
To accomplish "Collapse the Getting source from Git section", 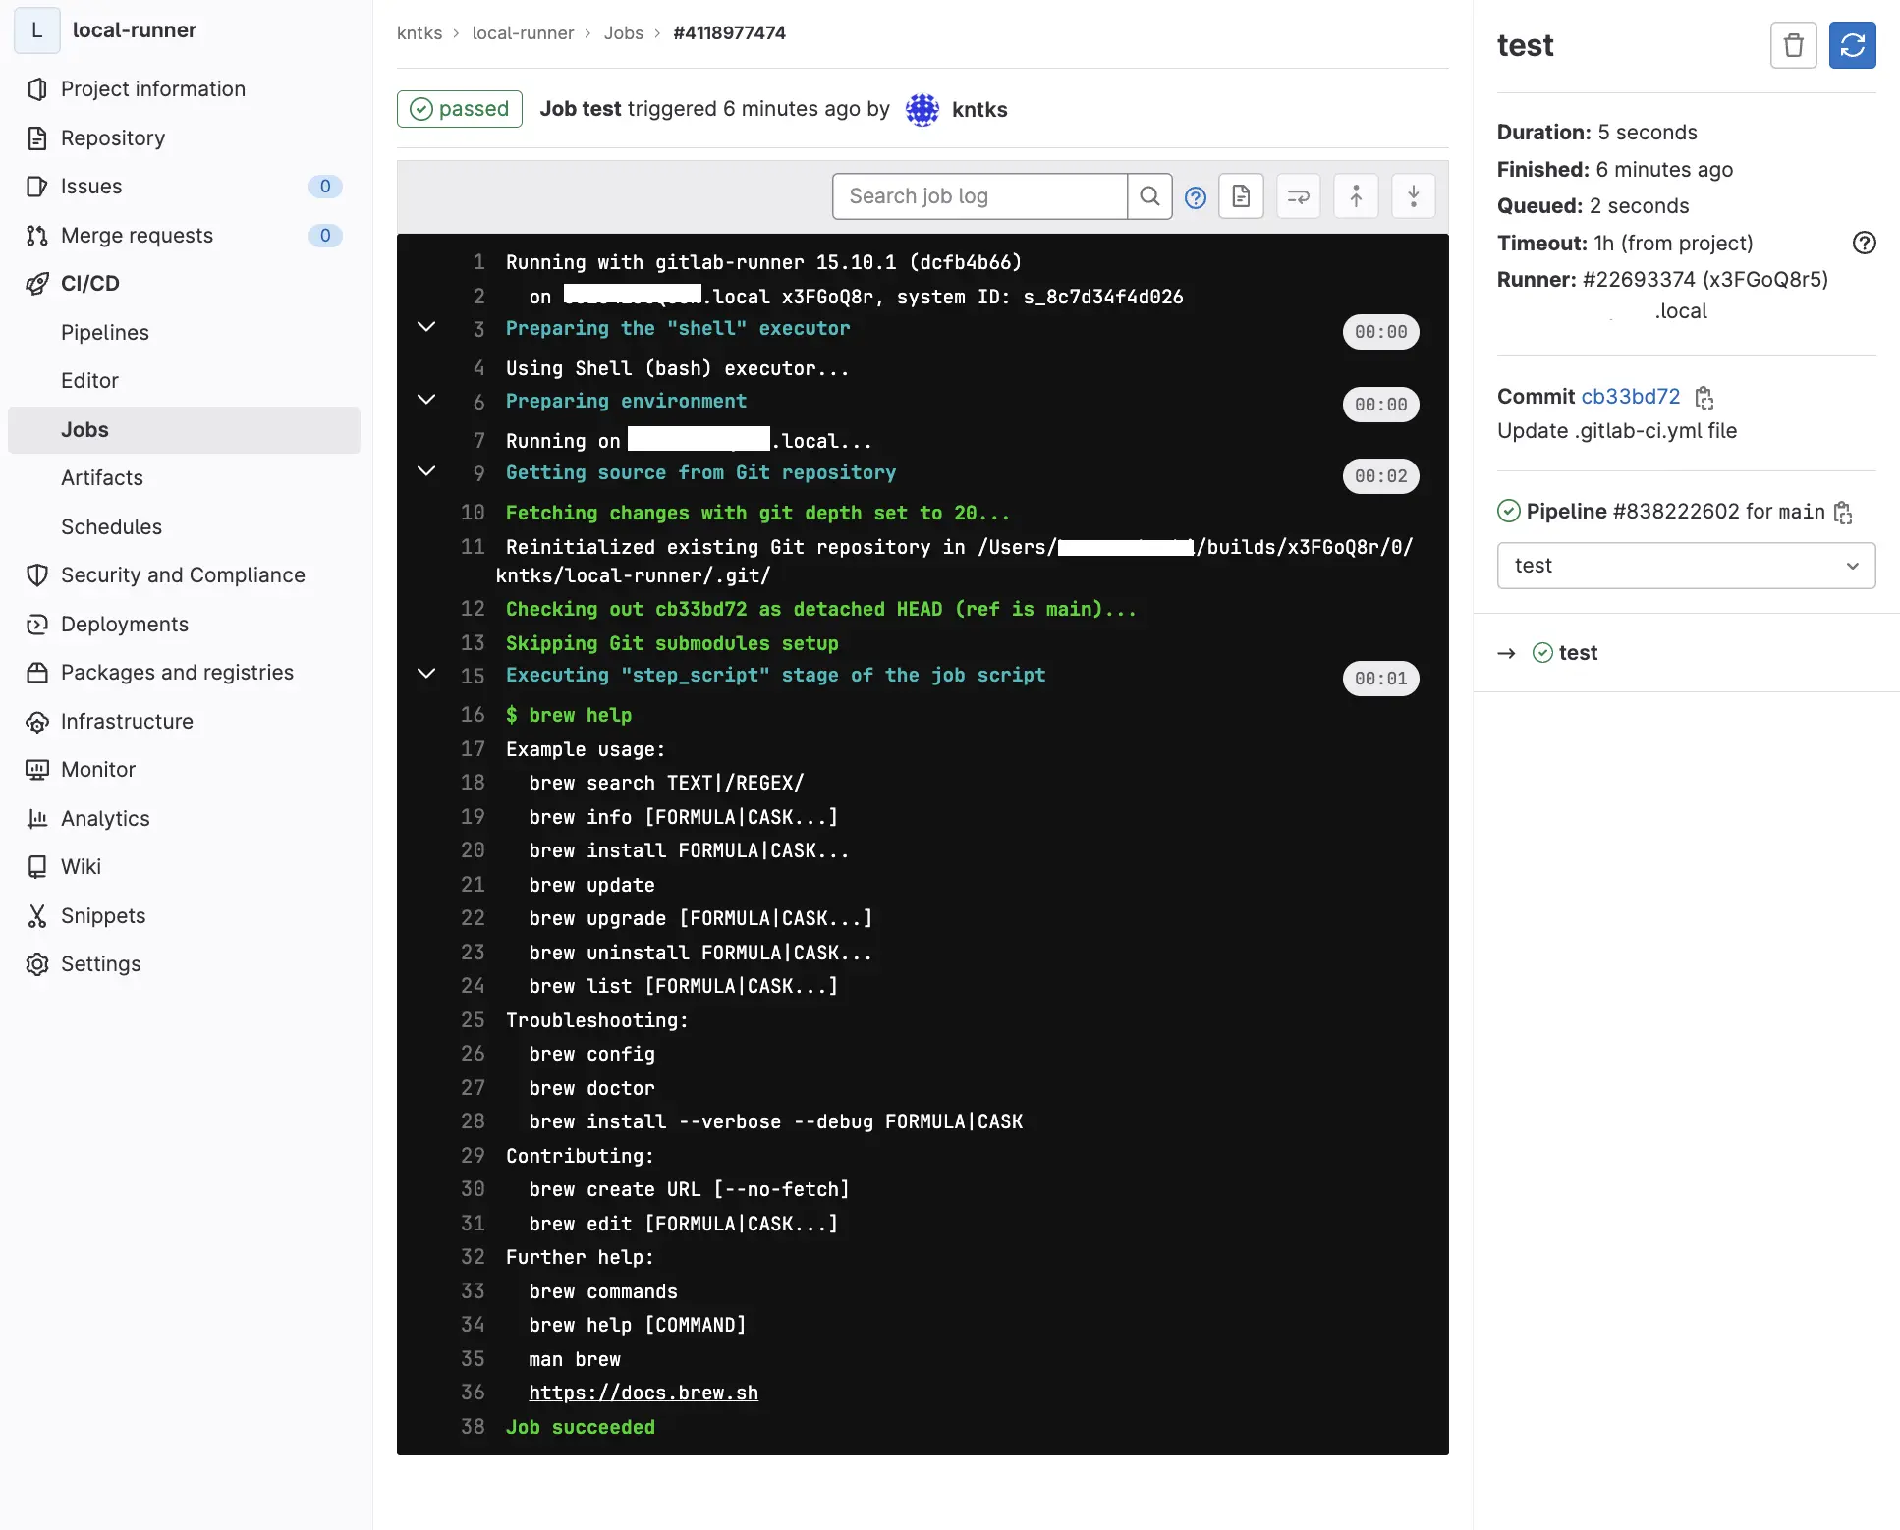I will click(426, 471).
